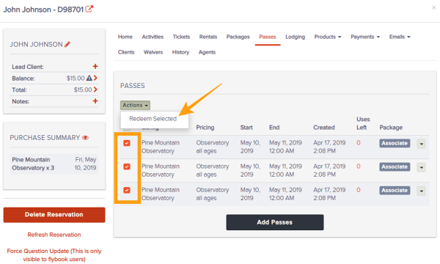Open third pass row options dropdown arrow
Viewport: 440px width, 264px height.
421,191
